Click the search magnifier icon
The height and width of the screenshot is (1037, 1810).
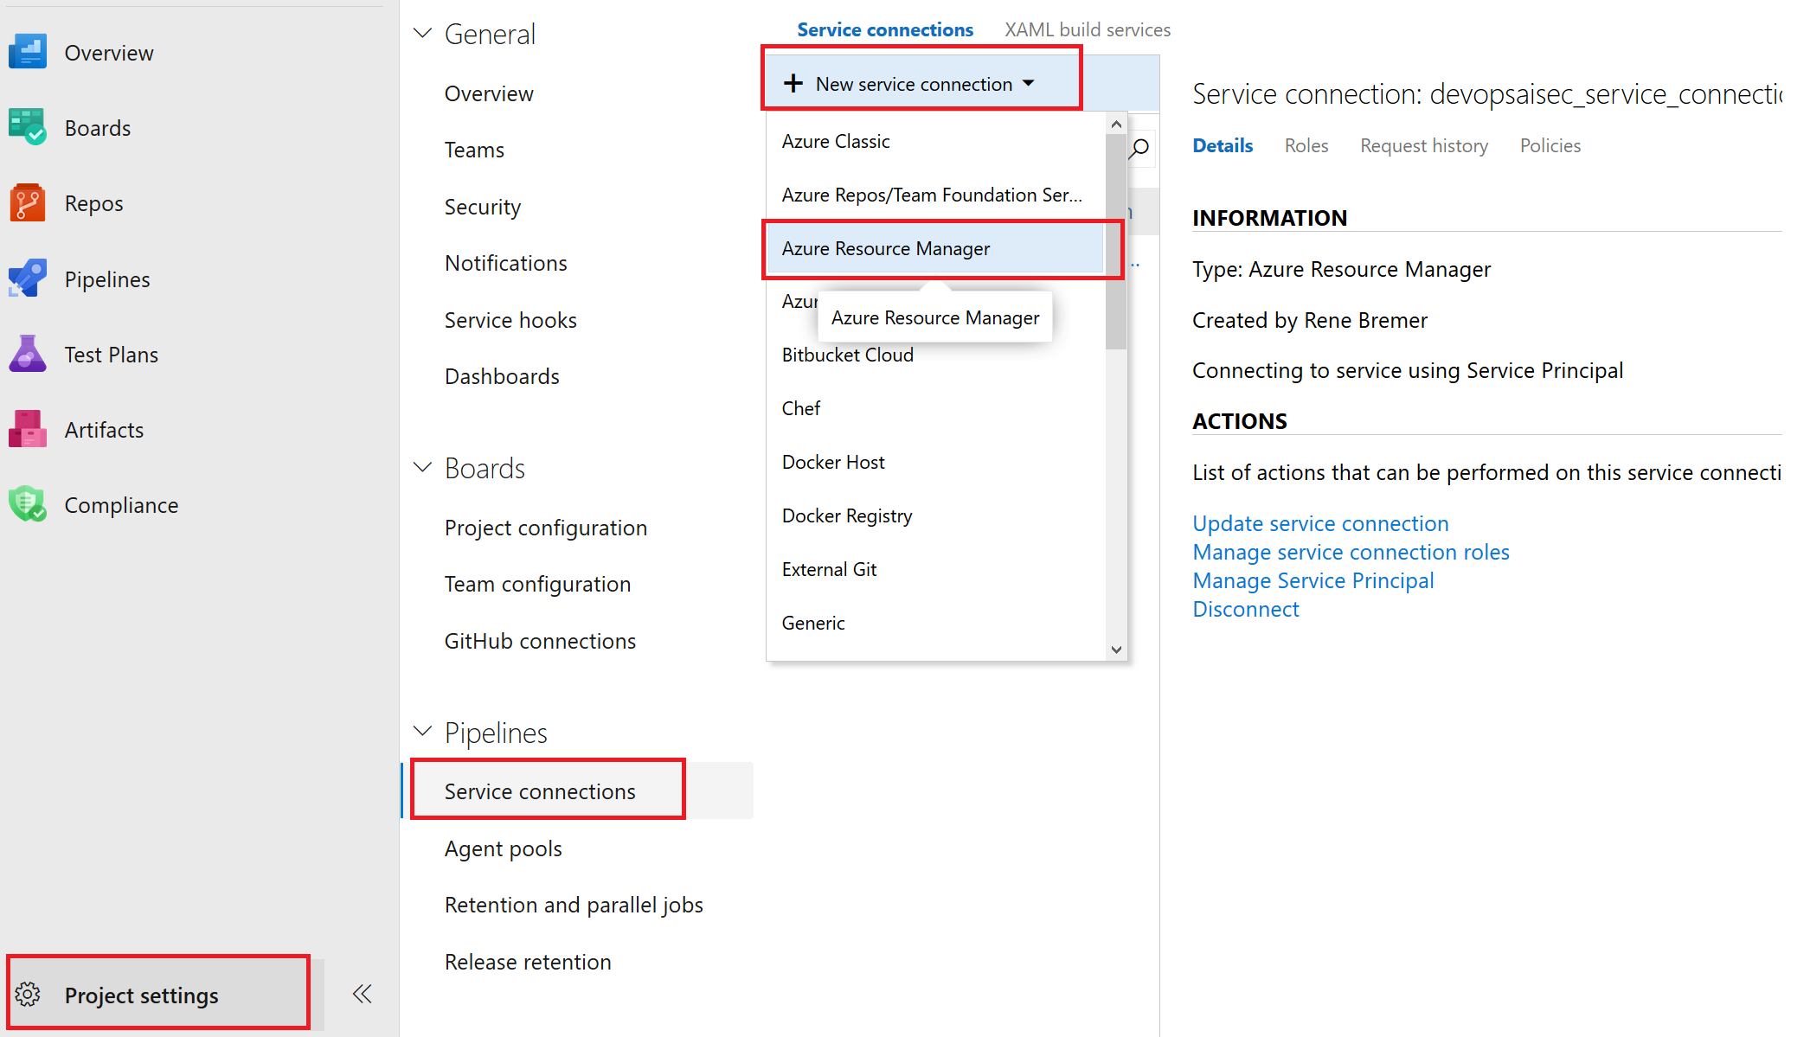[1140, 148]
